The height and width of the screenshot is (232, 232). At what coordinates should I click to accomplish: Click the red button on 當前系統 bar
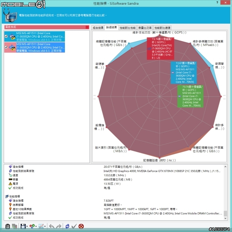87,27
